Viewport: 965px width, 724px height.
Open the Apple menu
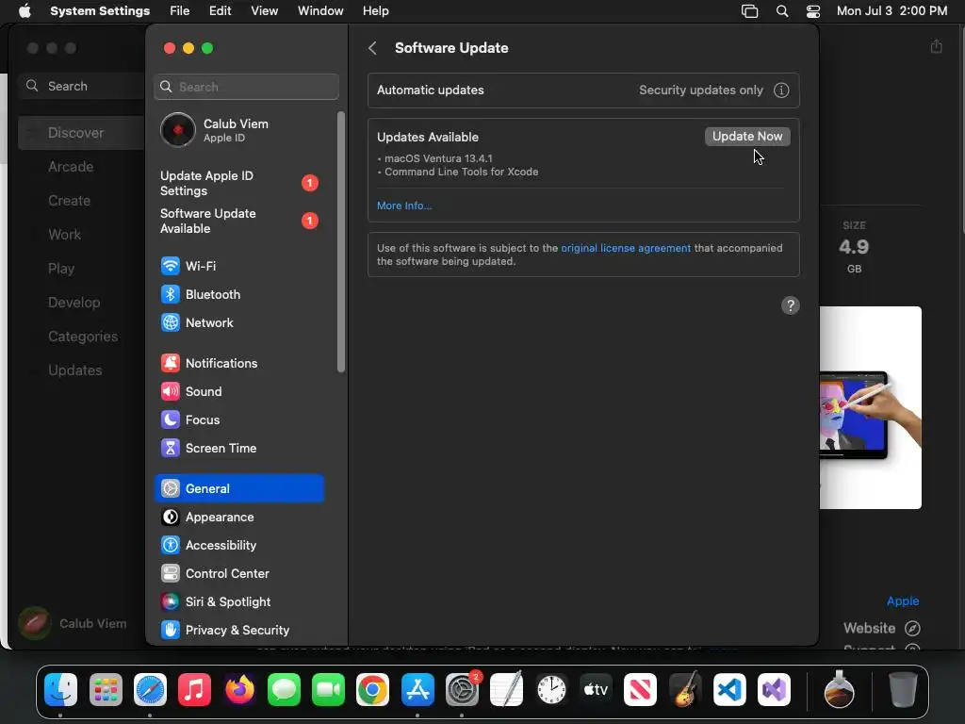[x=25, y=11]
